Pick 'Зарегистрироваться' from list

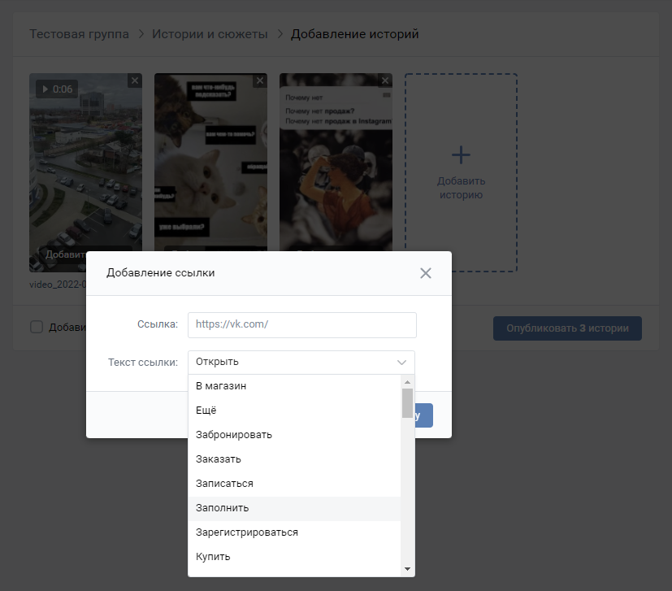tap(247, 532)
